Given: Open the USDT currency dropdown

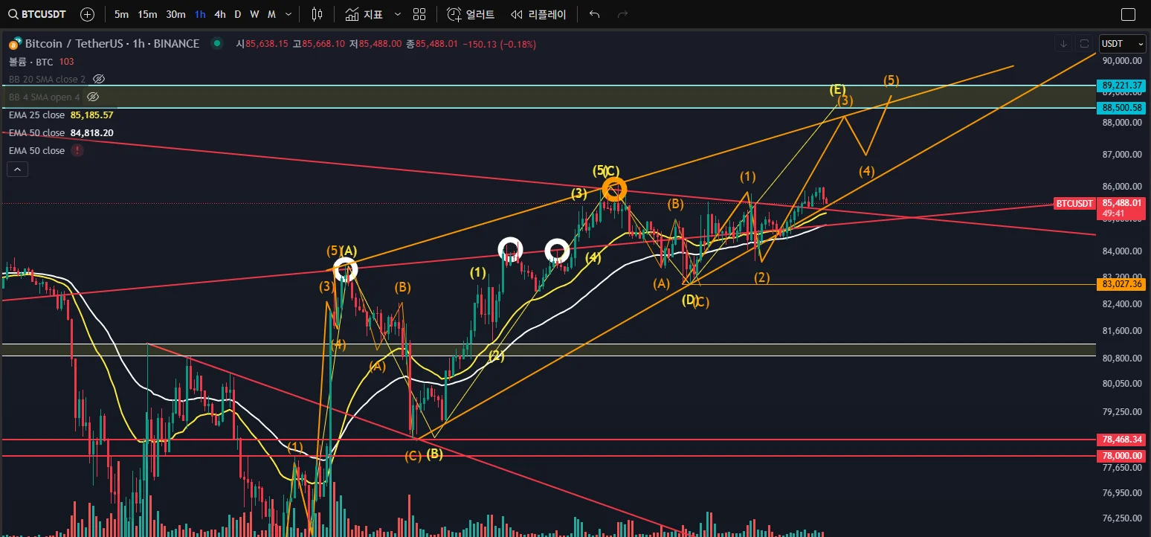Looking at the screenshot, I should click(1123, 44).
